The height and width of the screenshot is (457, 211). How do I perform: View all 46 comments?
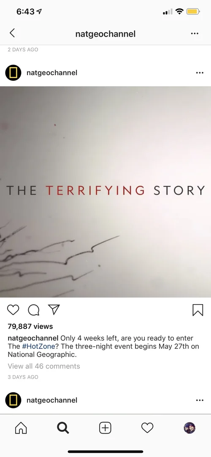(x=44, y=366)
